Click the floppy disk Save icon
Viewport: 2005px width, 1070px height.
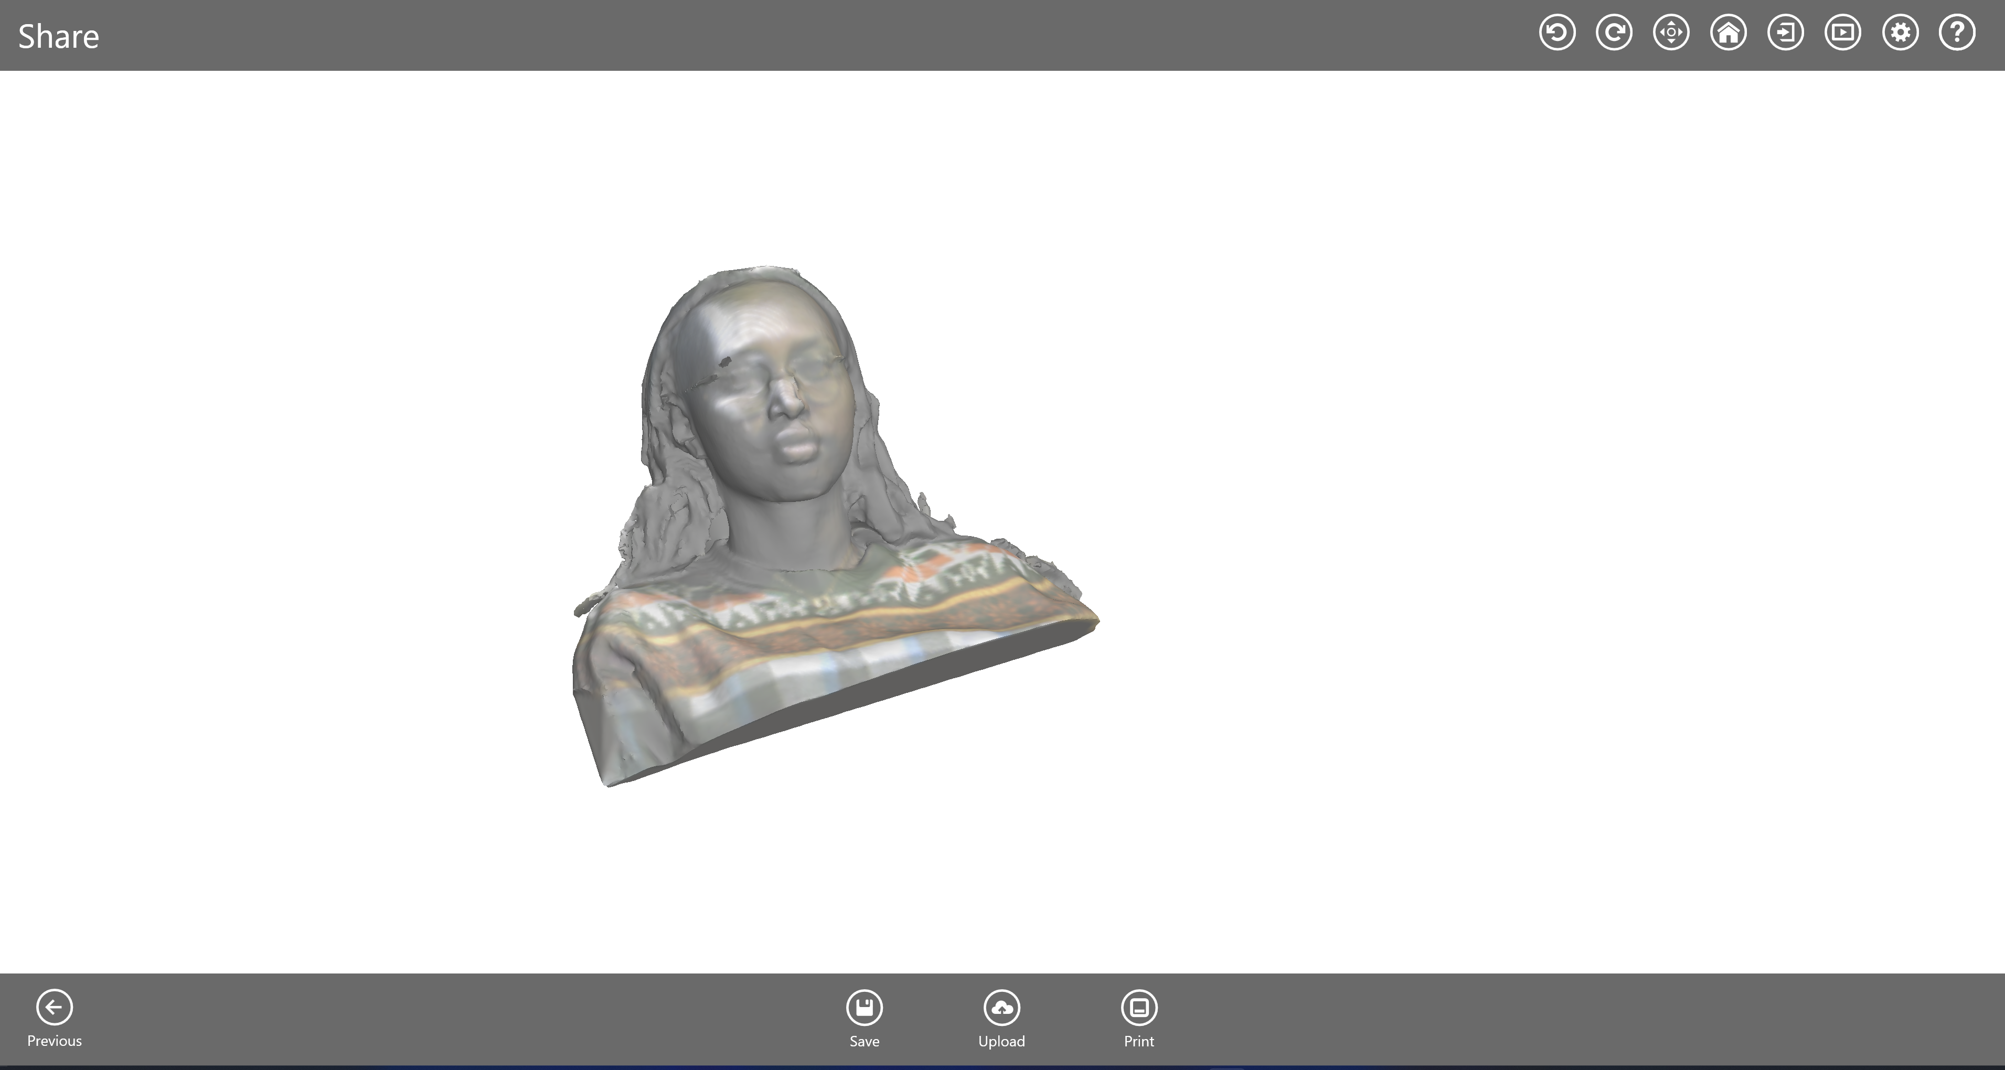coord(864,1008)
